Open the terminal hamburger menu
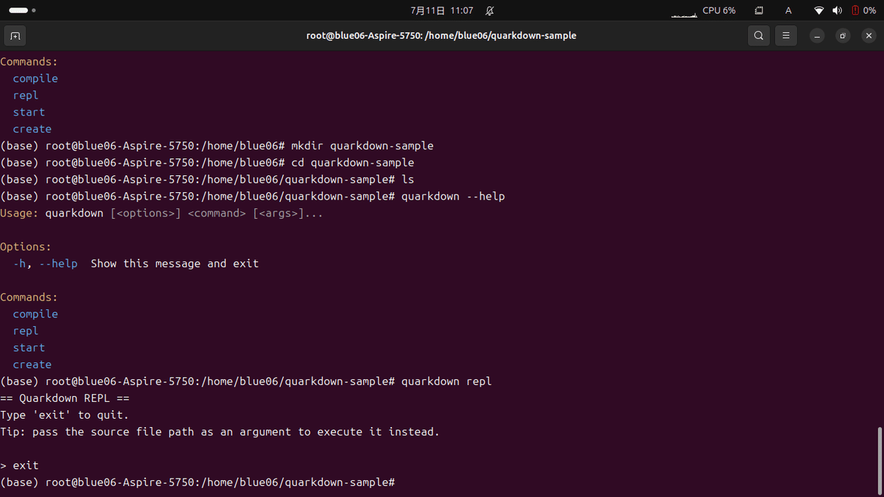 pos(786,35)
